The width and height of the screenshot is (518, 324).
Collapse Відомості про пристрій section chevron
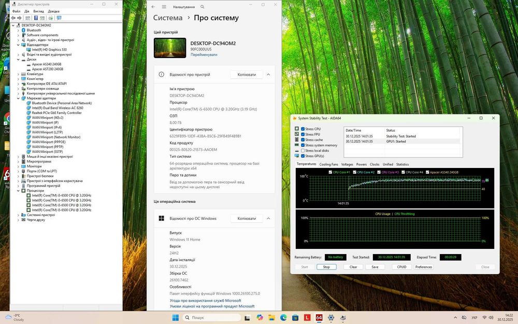[268, 74]
